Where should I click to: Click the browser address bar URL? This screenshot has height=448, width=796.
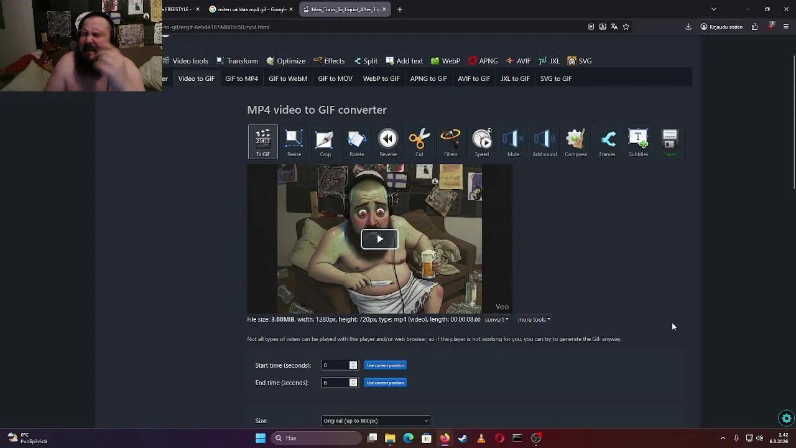pos(216,27)
